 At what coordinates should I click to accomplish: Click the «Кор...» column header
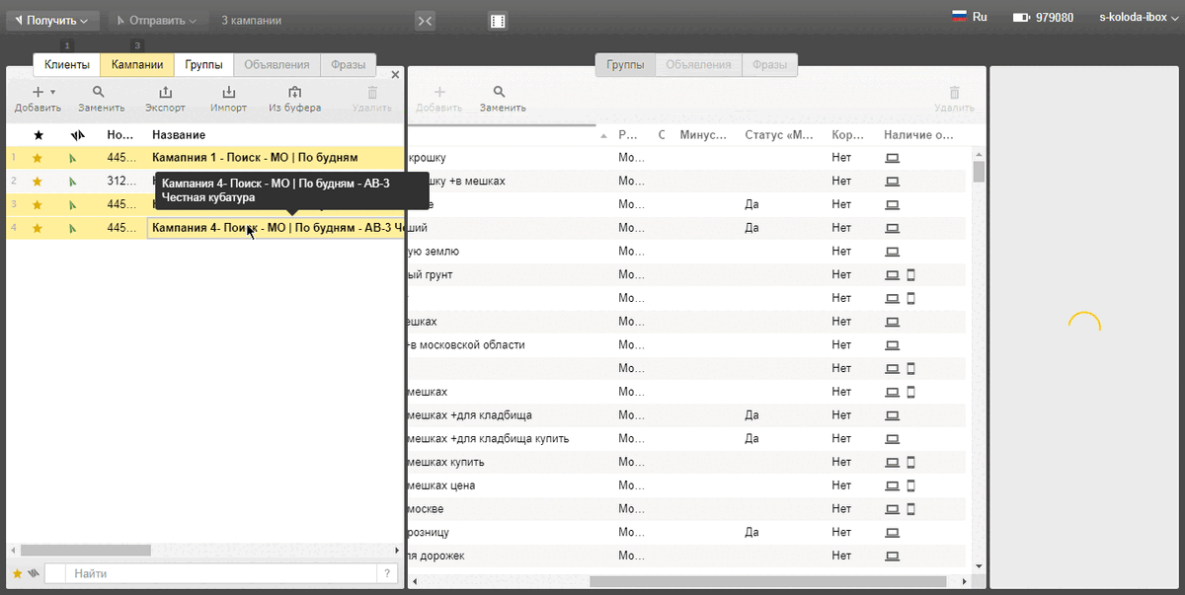[849, 135]
